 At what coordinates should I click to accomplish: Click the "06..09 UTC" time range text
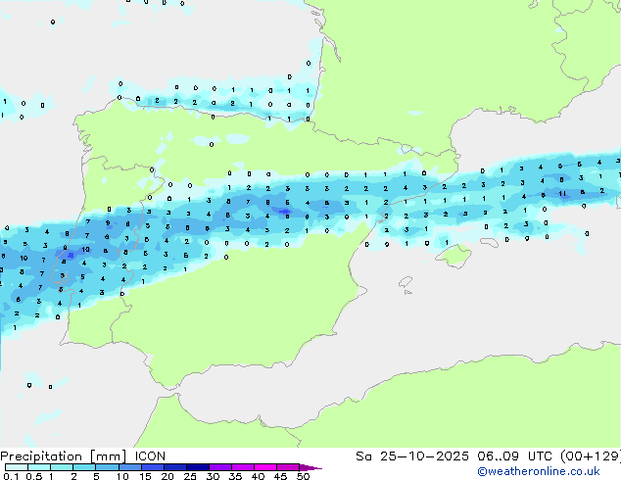coord(514,456)
